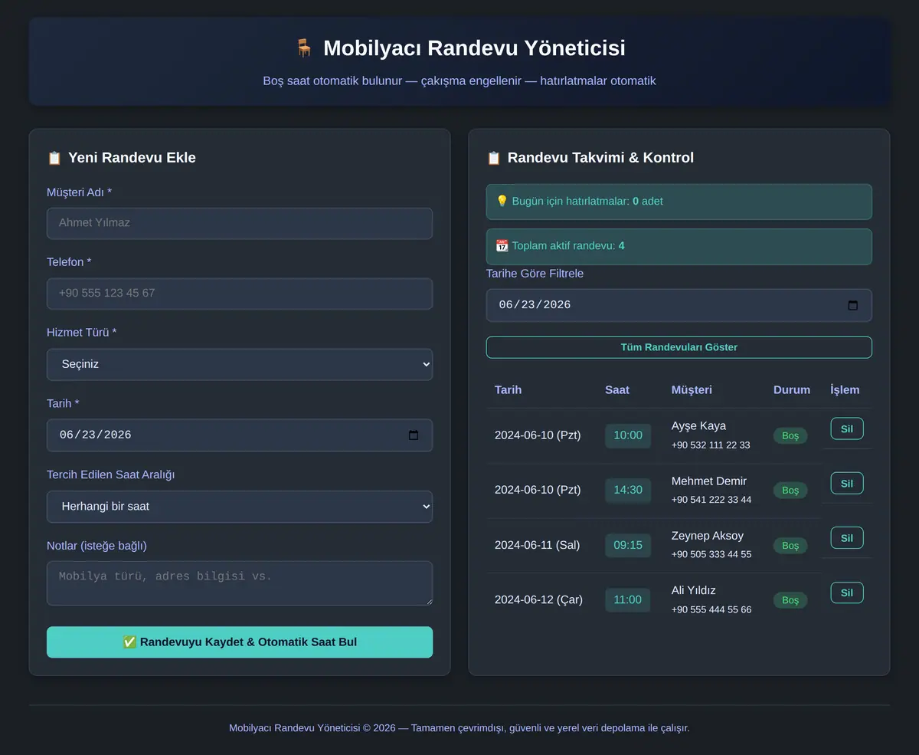This screenshot has width=919, height=755.
Task: Open the Hizmet Türü dropdown
Action: click(x=240, y=364)
